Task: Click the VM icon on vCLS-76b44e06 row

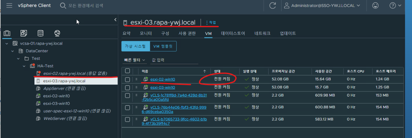Action: (146, 107)
